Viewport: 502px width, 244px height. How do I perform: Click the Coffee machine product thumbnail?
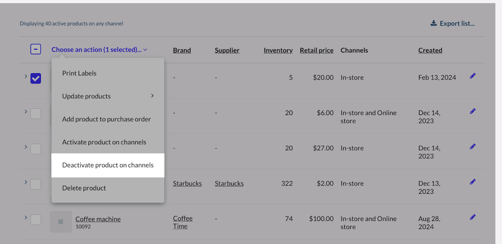[61, 222]
